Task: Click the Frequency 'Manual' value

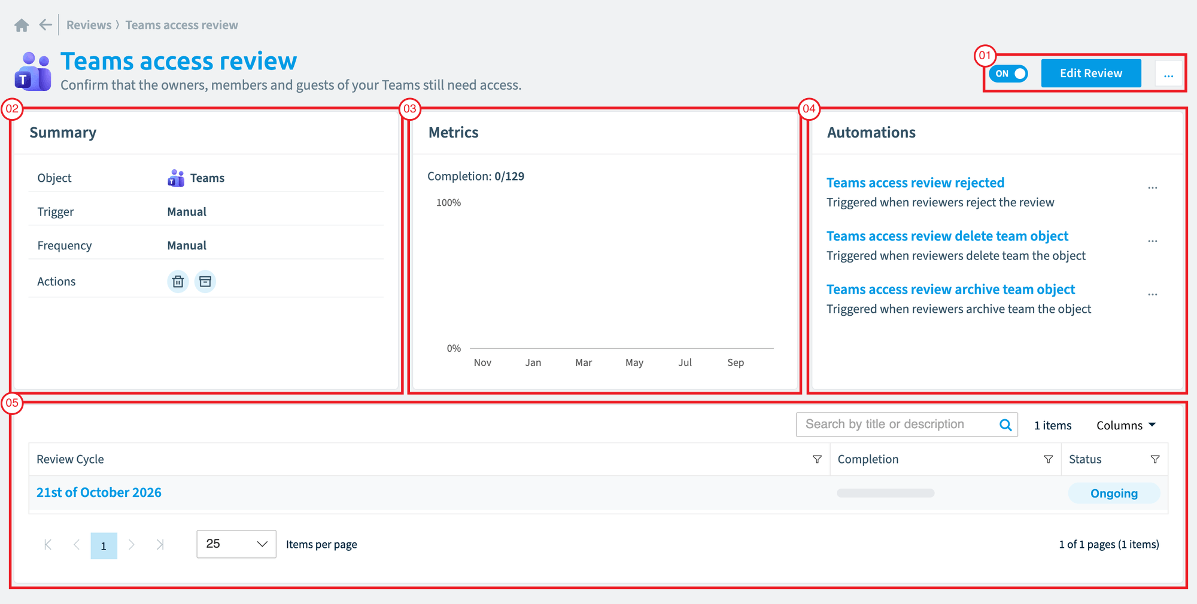Action: 187,245
